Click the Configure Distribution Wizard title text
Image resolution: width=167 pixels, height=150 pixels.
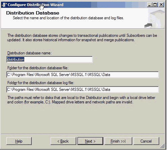coord(35,5)
